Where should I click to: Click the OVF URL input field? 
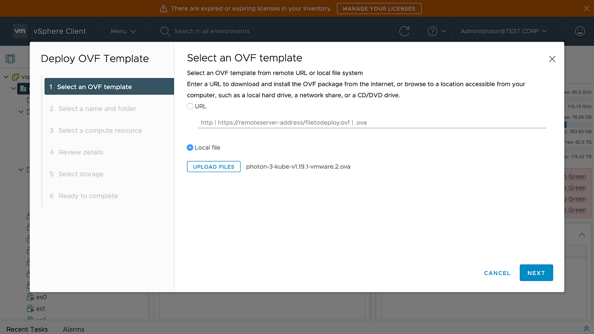coord(372,122)
